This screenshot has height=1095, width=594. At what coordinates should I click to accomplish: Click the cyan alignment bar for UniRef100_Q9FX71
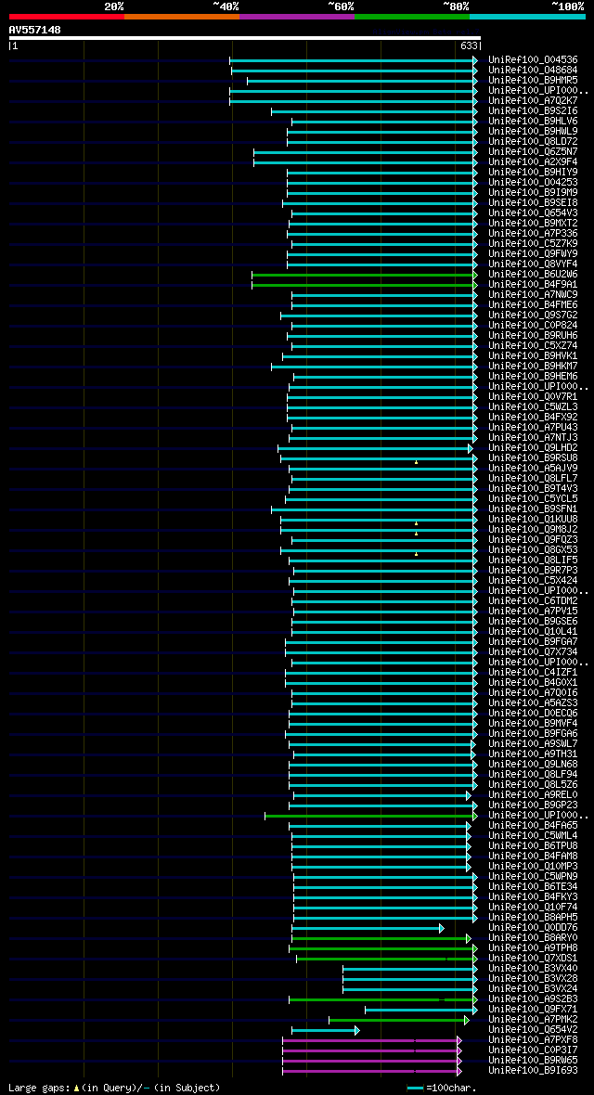(421, 1010)
